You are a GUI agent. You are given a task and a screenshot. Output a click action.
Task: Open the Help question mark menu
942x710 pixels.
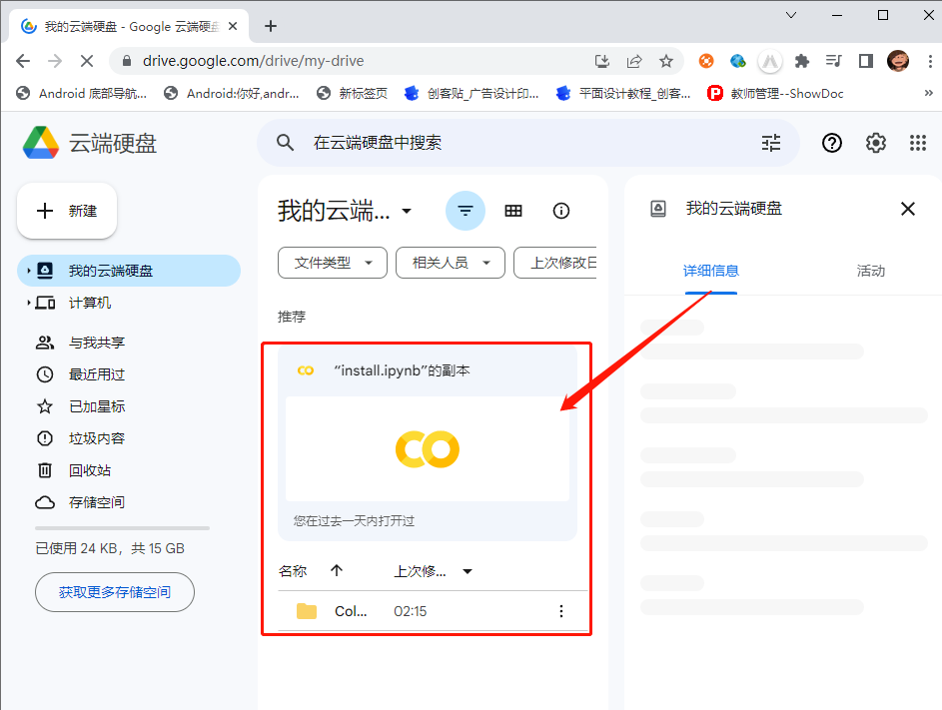(831, 143)
